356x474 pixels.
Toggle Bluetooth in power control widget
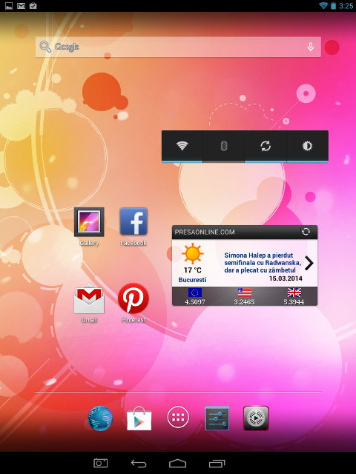click(224, 147)
